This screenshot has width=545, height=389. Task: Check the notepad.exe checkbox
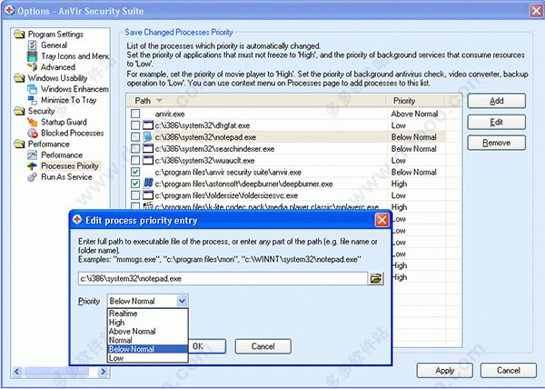click(x=135, y=137)
